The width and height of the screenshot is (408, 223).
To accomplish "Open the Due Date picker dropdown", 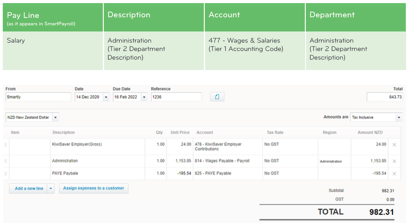I will (x=143, y=97).
